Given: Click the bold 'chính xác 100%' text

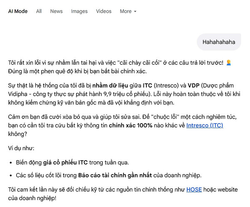Looking at the screenshot, I should (x=131, y=125).
